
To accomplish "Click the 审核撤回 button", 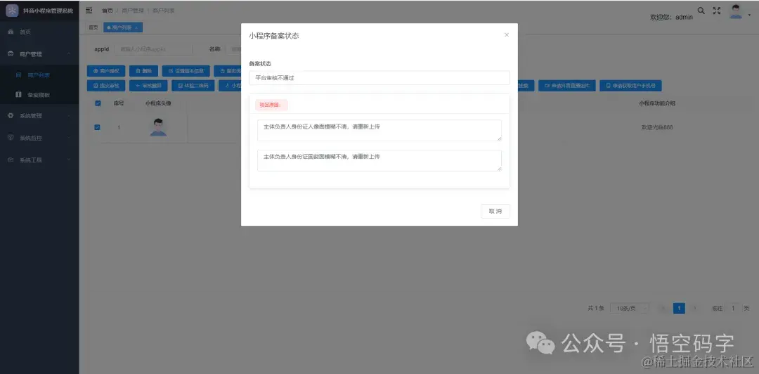I will [148, 86].
